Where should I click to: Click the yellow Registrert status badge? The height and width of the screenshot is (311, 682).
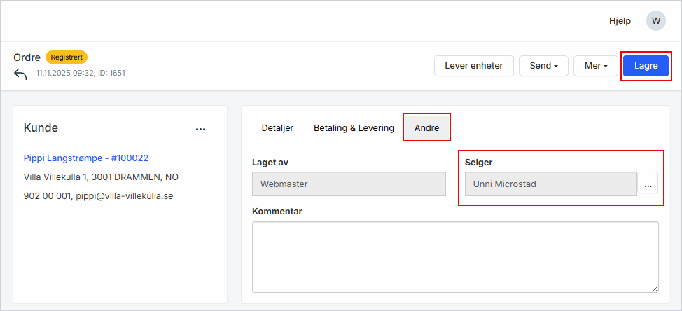coord(67,57)
